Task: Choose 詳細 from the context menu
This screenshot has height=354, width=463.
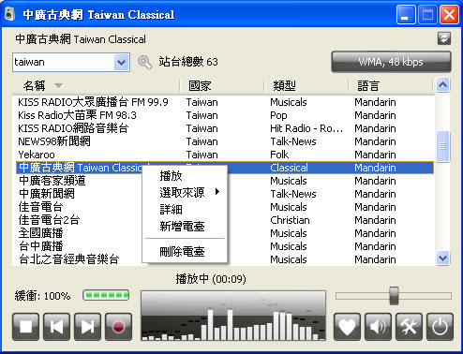Action: (x=185, y=210)
